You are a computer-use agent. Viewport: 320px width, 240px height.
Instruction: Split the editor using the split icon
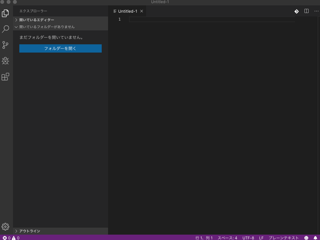(306, 11)
